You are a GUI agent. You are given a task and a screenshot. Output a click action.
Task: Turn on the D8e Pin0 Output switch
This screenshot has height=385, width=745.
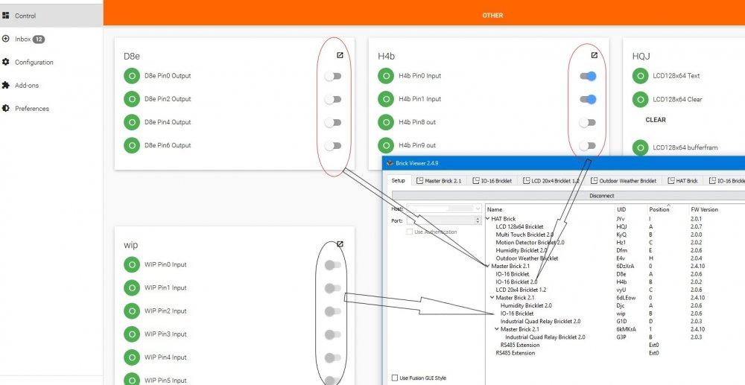(333, 76)
